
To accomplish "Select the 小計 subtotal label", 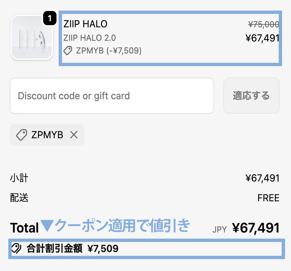I will point(18,178).
